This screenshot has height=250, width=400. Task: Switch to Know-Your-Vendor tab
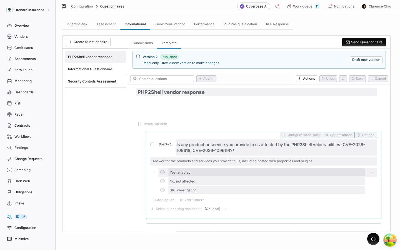[x=170, y=24]
